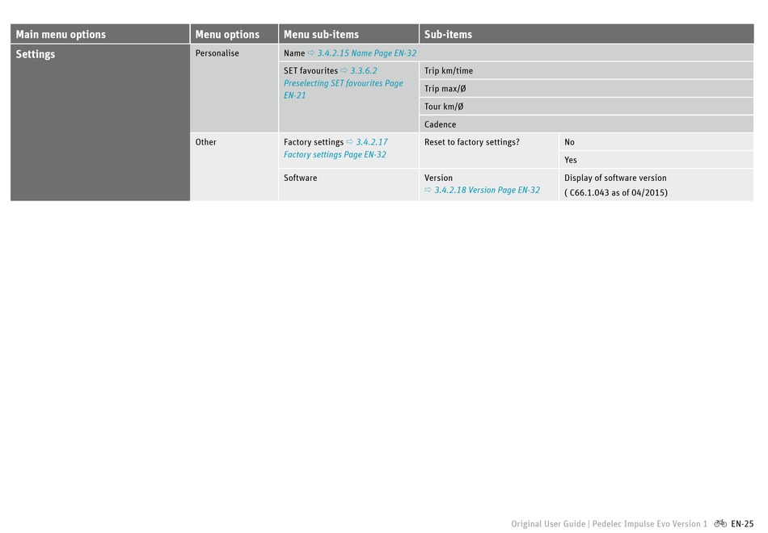Click the Software sub-item cell
Screen dimensions: 768x533
click(348, 185)
